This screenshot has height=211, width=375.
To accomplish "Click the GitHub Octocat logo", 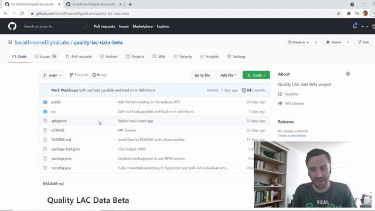I will click(x=12, y=26).
